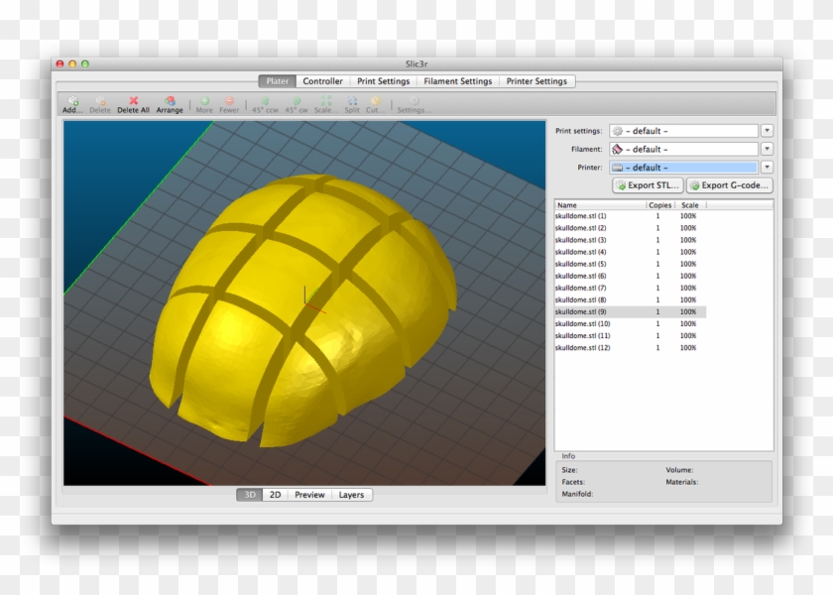Remove a copy with the Fewer icon

(229, 104)
